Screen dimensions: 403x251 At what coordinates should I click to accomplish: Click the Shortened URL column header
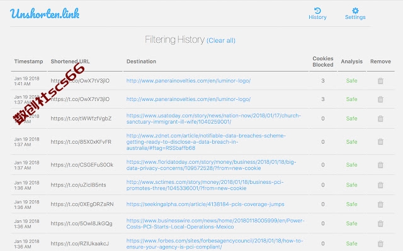coord(70,61)
